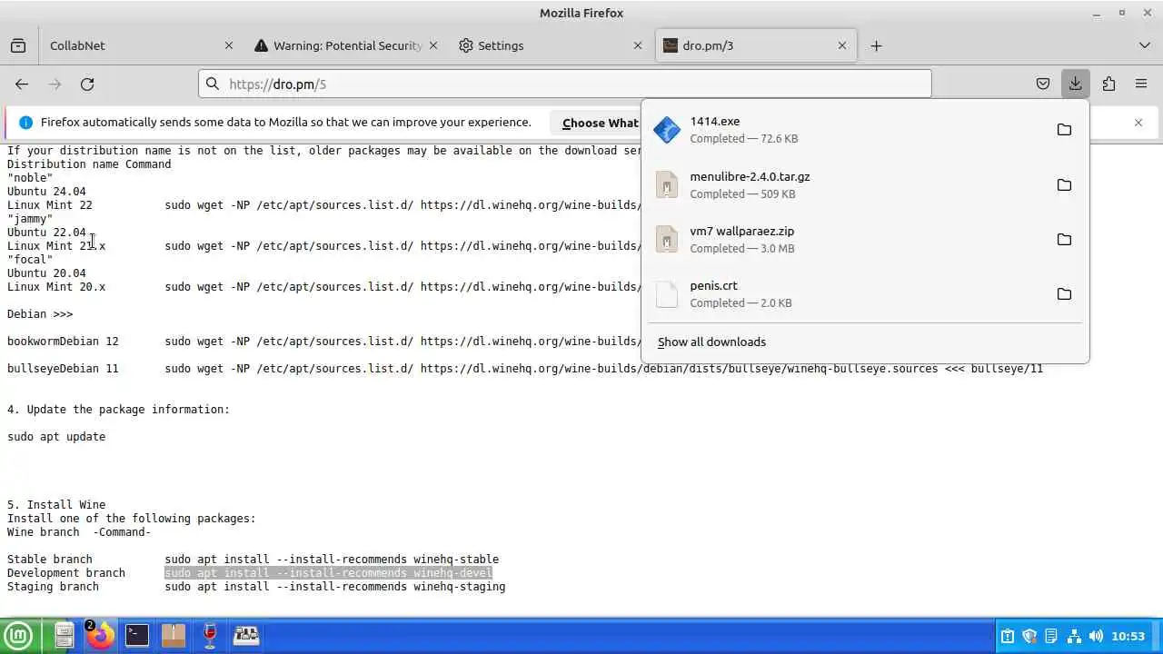
Task: Expand the list all tabs dropdown
Action: [x=1145, y=45]
